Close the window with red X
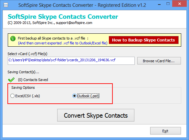The height and width of the screenshot is (140, 189). (180, 4)
